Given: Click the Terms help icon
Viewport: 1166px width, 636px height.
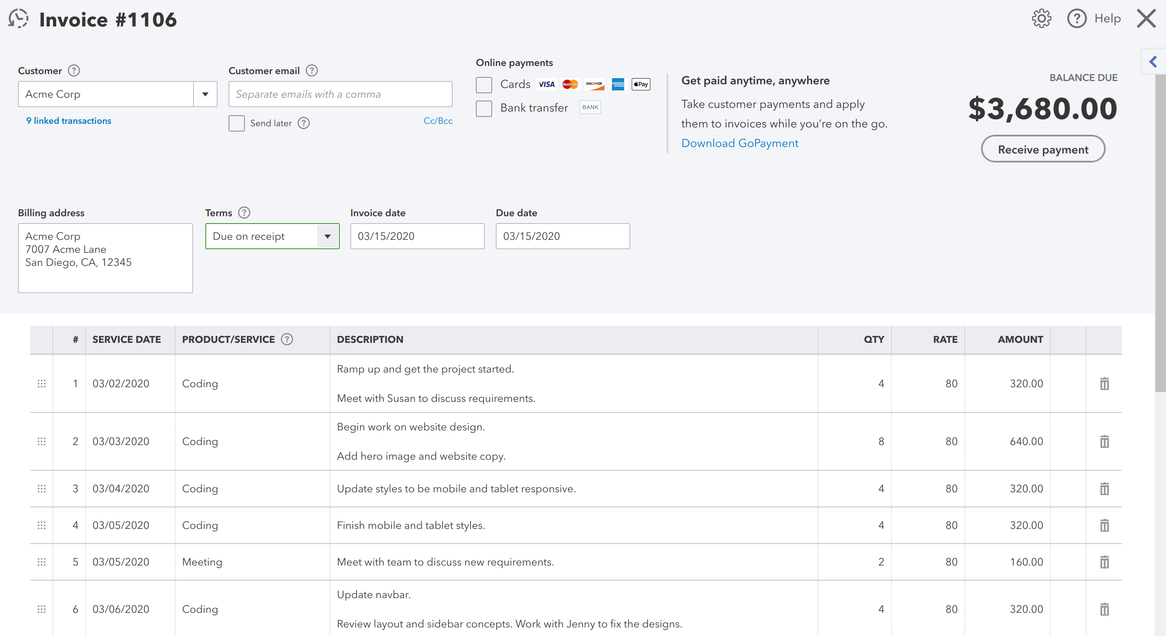Looking at the screenshot, I should click(x=244, y=212).
